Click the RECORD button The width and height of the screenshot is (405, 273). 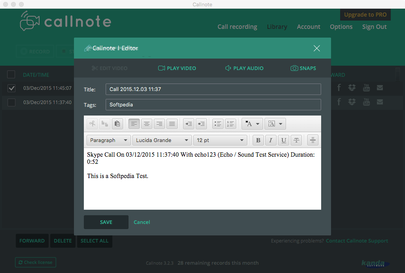(35, 52)
